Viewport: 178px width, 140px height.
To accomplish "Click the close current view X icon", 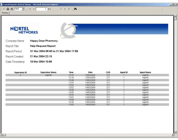I will tap(4, 9).
